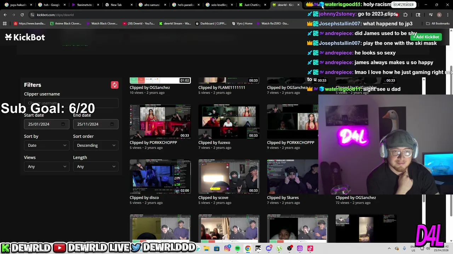Show hidden system tray icons

pos(389,249)
